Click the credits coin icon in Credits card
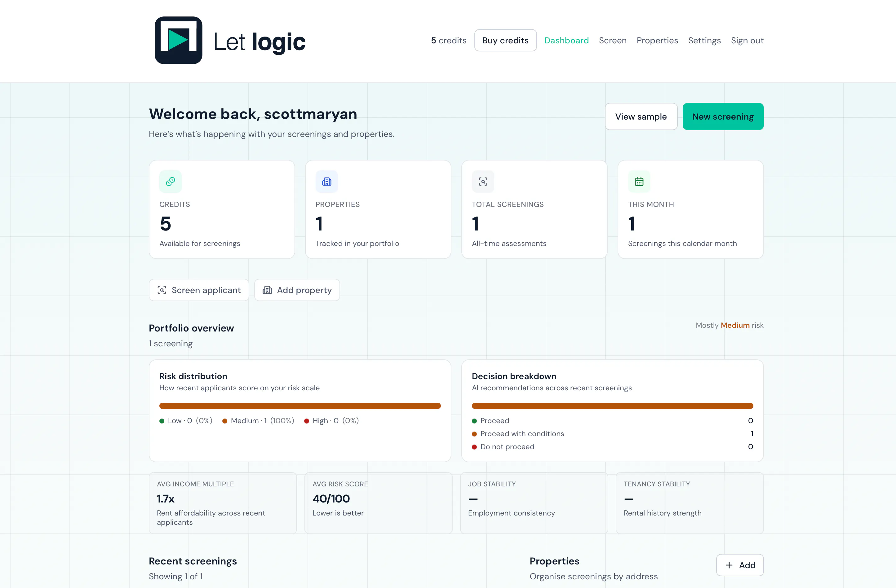This screenshot has height=588, width=896. tap(171, 182)
